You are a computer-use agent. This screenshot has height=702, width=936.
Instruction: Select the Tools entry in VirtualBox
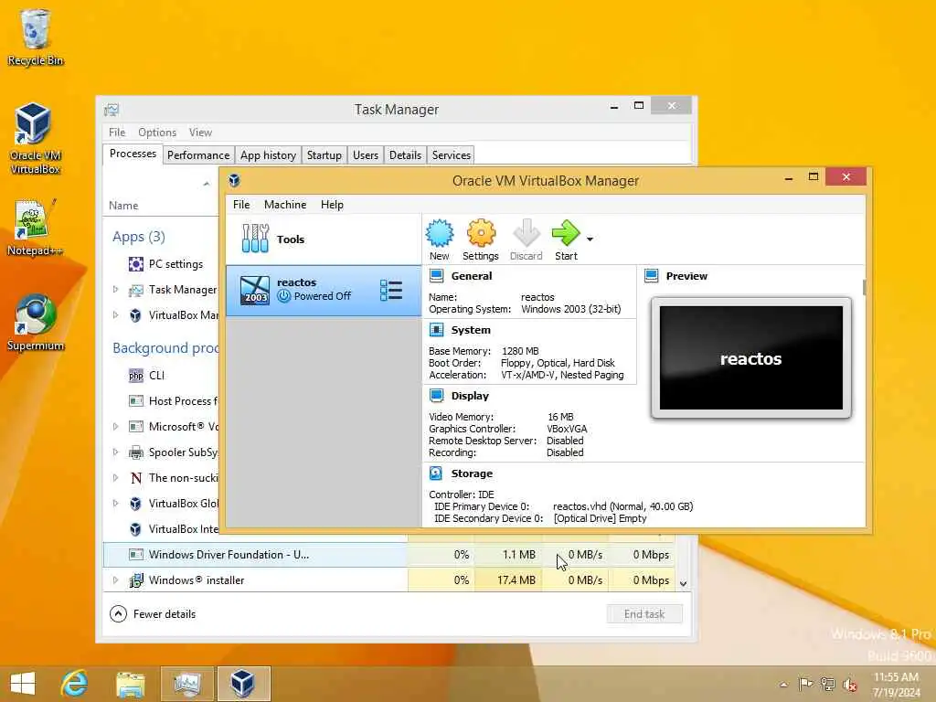point(323,239)
